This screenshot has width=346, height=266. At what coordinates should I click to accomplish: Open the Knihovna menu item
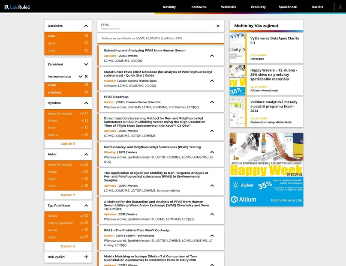199,7
